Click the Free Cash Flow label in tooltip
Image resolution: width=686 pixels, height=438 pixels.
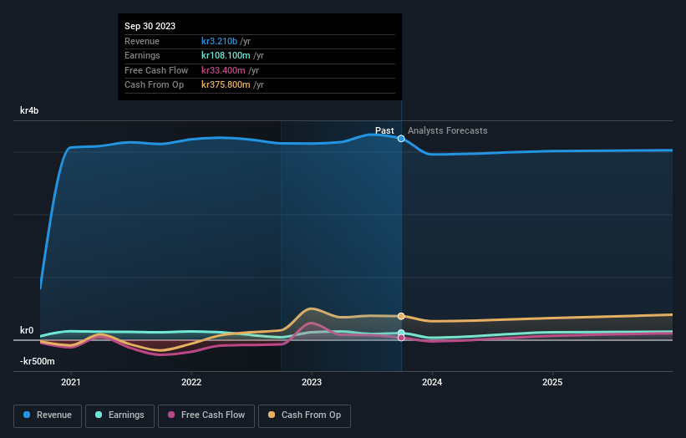[156, 70]
